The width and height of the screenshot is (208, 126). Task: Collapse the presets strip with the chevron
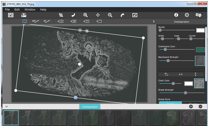(x=7, y=107)
